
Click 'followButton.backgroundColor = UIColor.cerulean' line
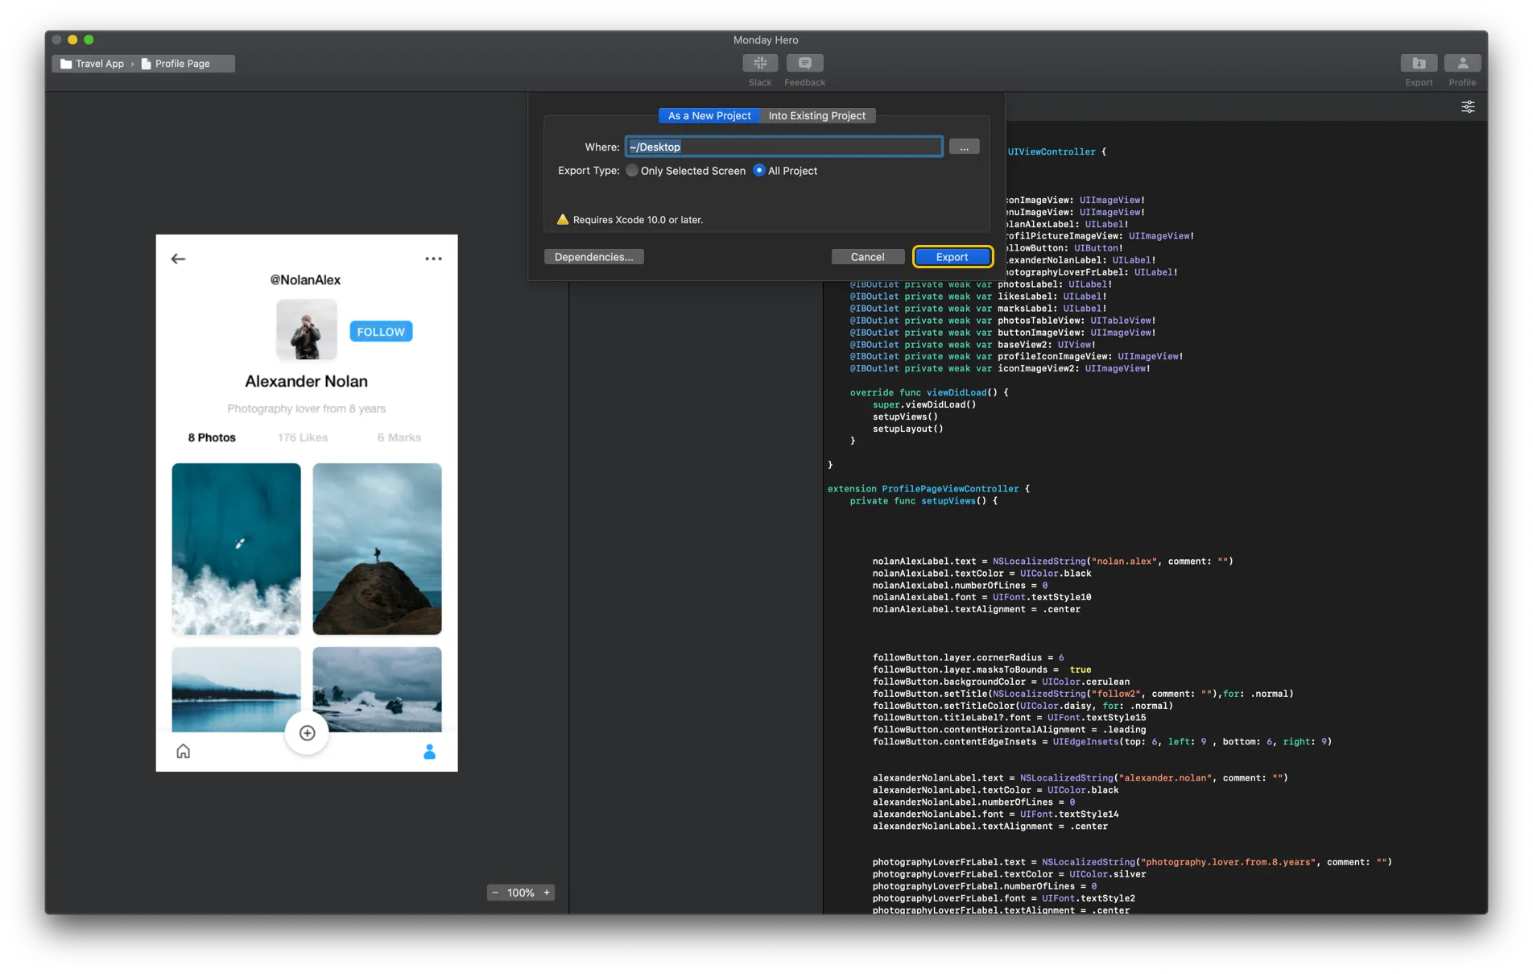[1001, 682]
